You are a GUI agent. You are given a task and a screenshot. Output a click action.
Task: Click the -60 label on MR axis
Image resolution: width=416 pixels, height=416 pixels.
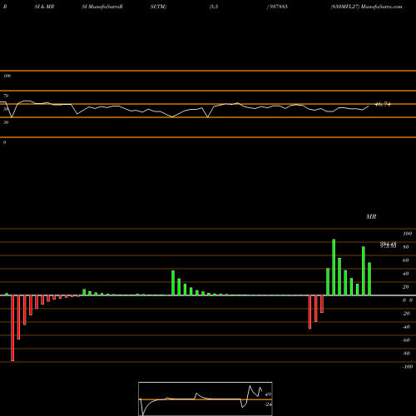pyautogui.click(x=406, y=340)
